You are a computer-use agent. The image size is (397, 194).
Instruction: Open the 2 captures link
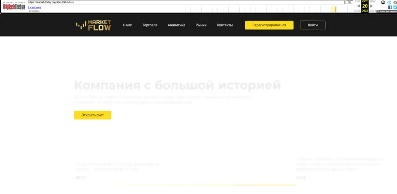pyautogui.click(x=35, y=7)
